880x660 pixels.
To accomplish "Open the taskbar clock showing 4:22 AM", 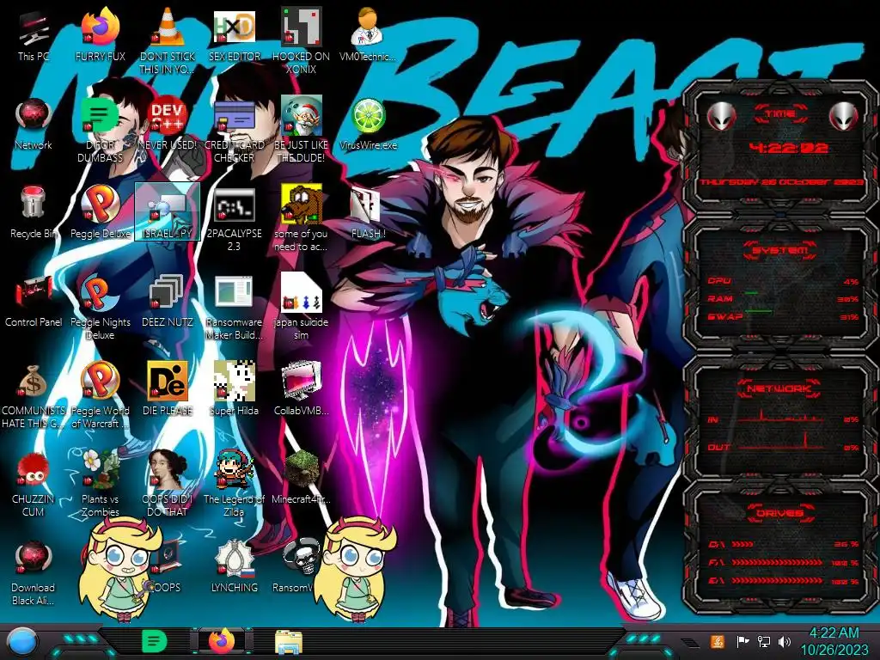I will coord(834,642).
